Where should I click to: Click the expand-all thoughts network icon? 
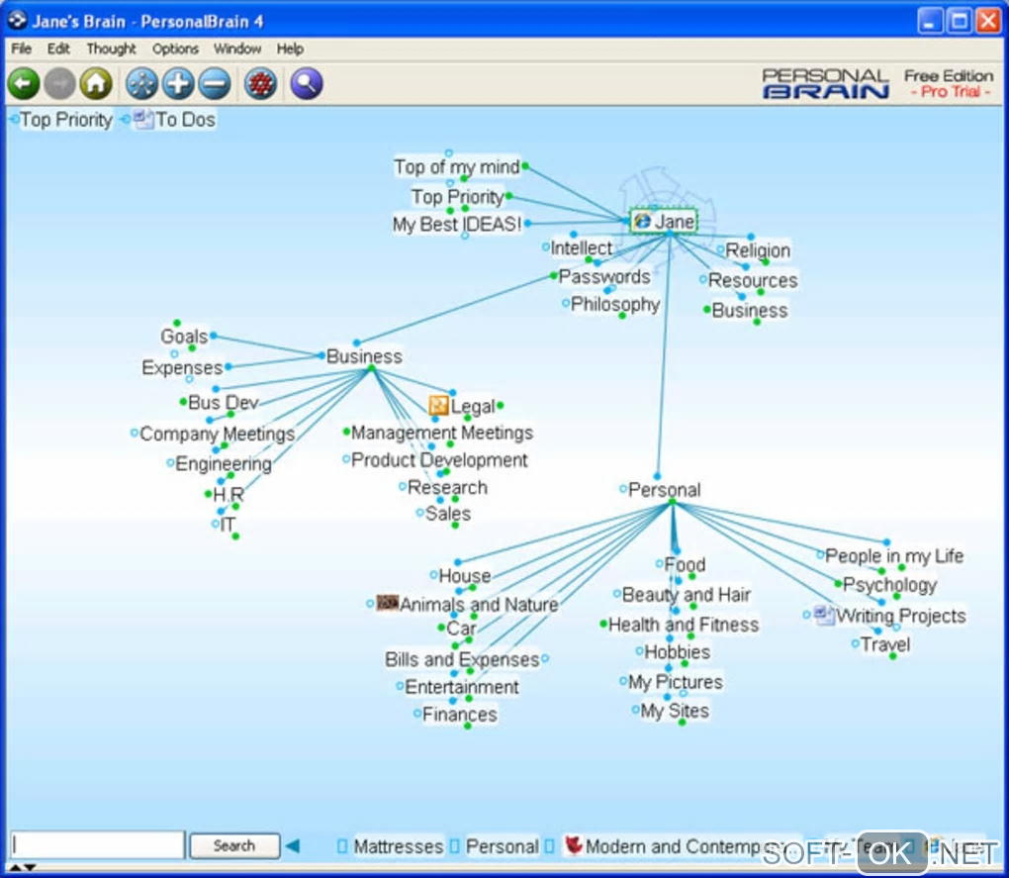141,84
